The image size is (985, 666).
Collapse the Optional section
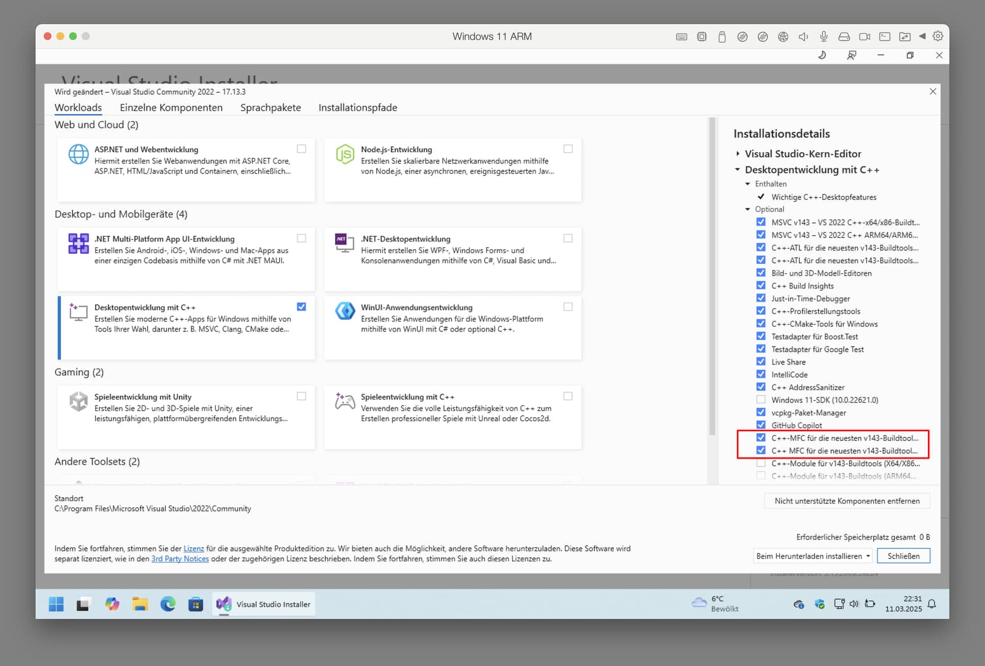click(x=748, y=209)
